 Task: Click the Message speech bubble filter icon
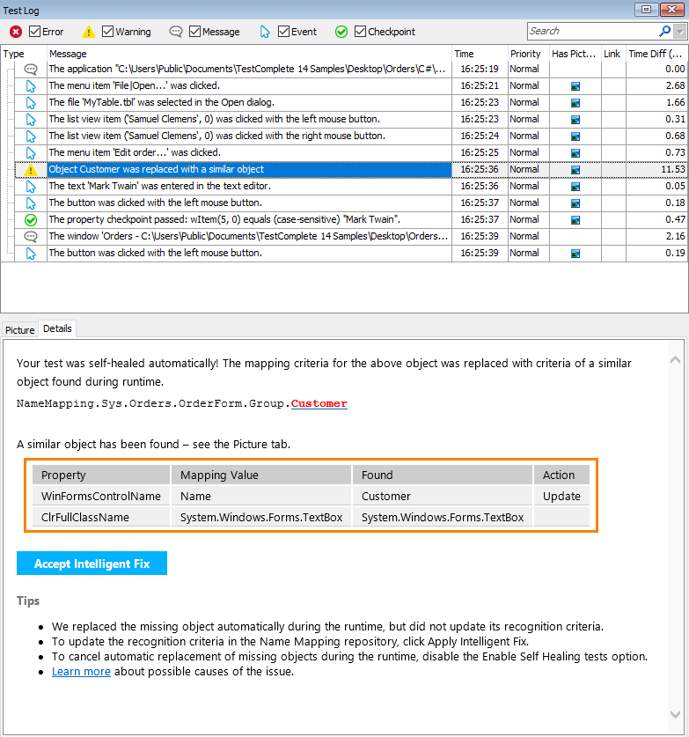coord(176,32)
